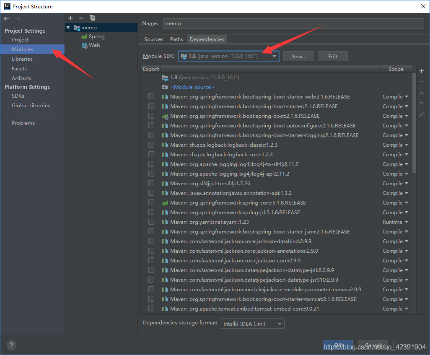Collapse the memo module tree node
The image size is (430, 355).
[68, 28]
